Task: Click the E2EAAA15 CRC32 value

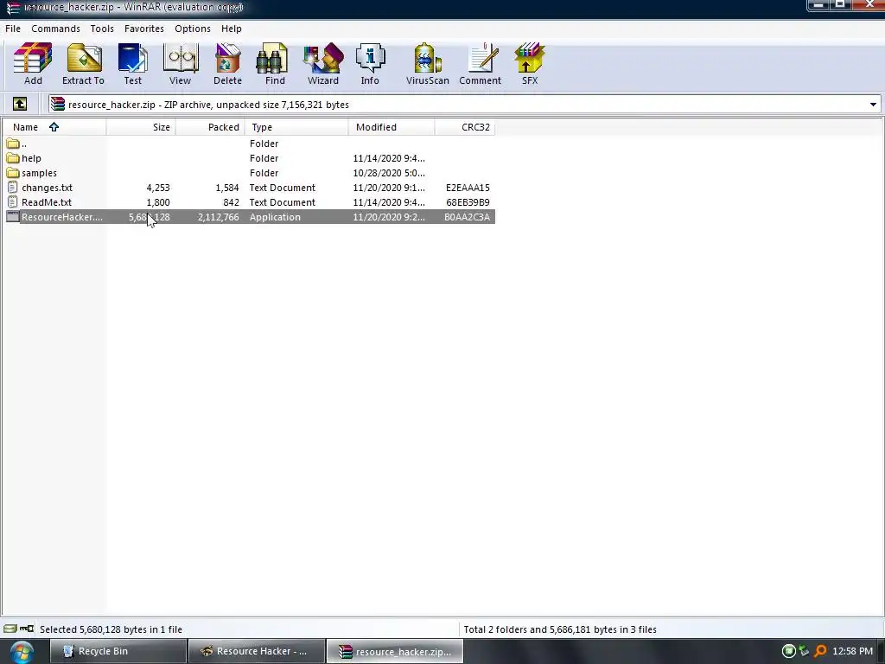Action: point(468,188)
